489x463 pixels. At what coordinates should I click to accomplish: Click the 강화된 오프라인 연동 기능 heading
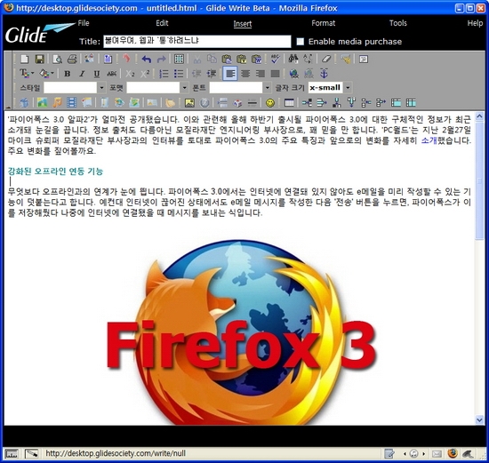pyautogui.click(x=55, y=172)
